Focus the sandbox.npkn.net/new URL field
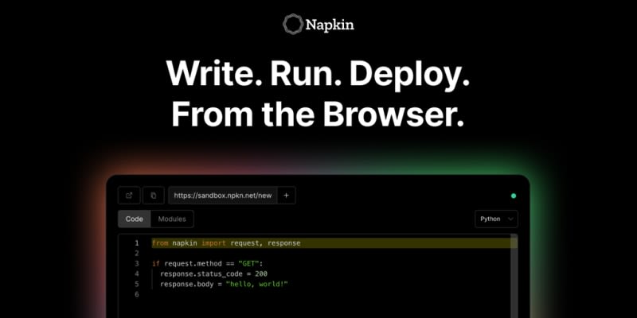The height and width of the screenshot is (318, 637). pos(223,196)
